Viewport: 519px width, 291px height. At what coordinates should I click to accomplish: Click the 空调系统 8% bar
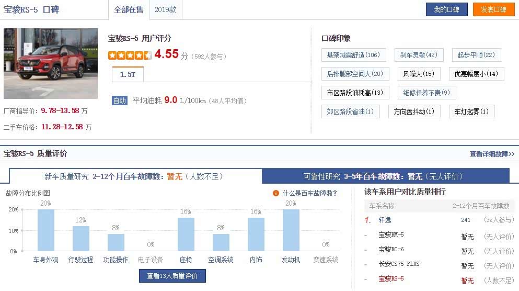[x=221, y=242]
